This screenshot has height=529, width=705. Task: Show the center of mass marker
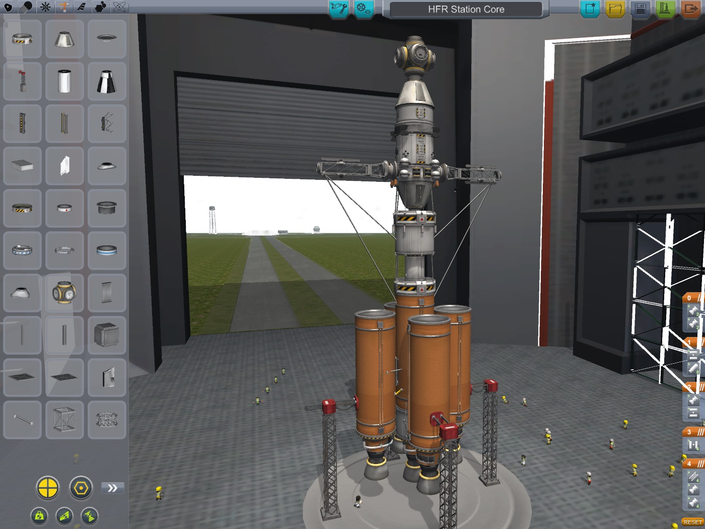39,515
